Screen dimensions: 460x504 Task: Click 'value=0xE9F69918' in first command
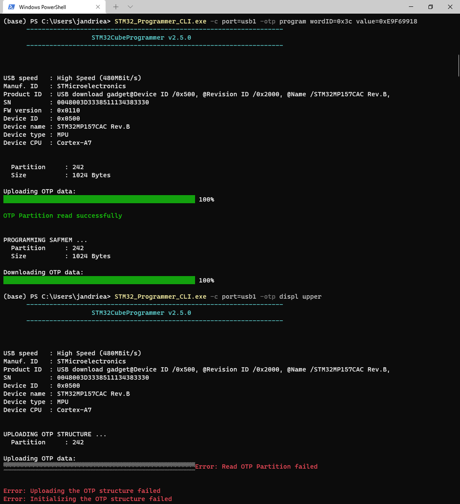386,21
